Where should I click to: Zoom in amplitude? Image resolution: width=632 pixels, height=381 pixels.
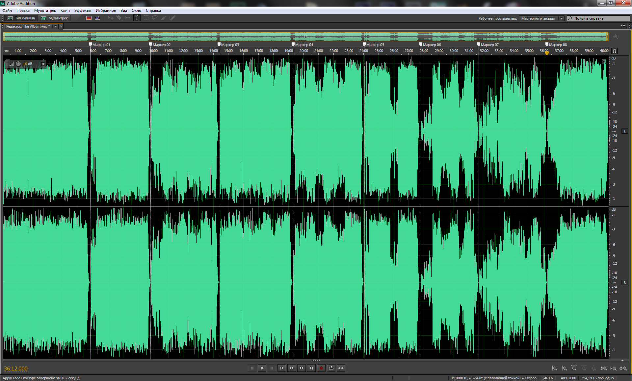click(555, 369)
